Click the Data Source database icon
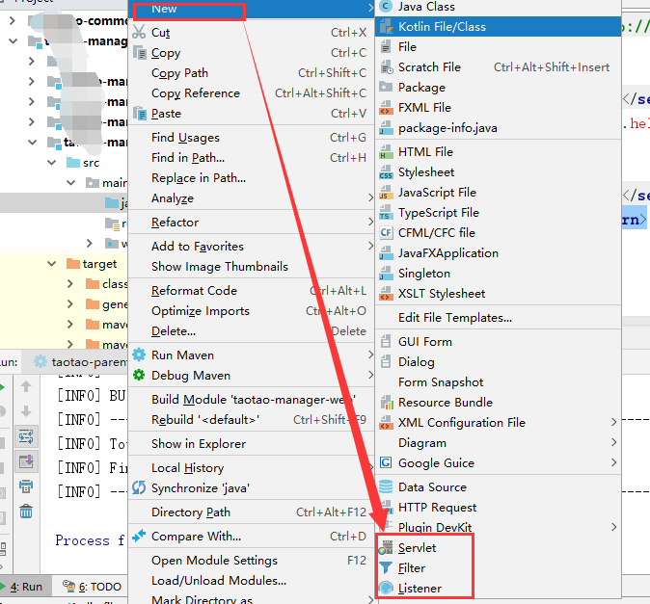 [386, 486]
